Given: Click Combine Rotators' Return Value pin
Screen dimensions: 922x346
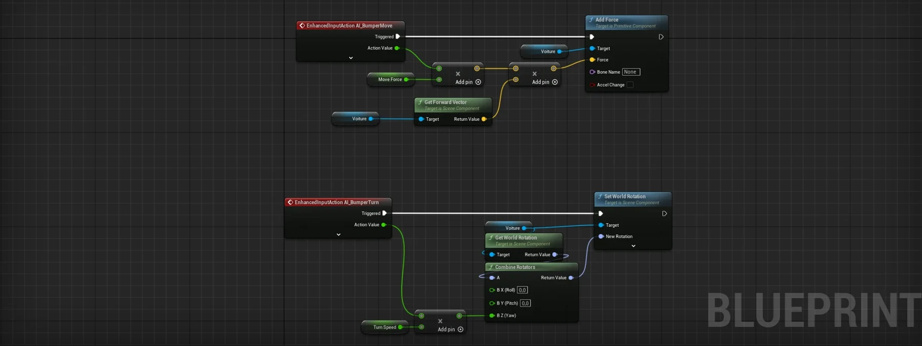Looking at the screenshot, I should pos(571,278).
